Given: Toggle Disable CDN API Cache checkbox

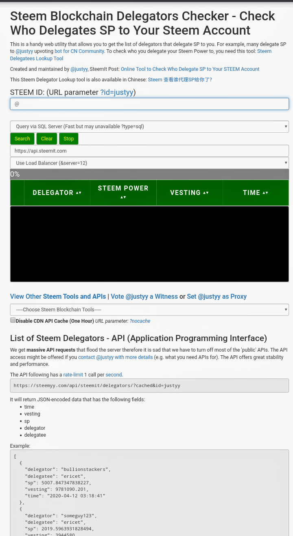Looking at the screenshot, I should pos(13,320).
